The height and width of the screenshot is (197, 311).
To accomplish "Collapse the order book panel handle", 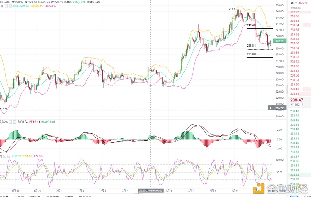I will [x=287, y=89].
